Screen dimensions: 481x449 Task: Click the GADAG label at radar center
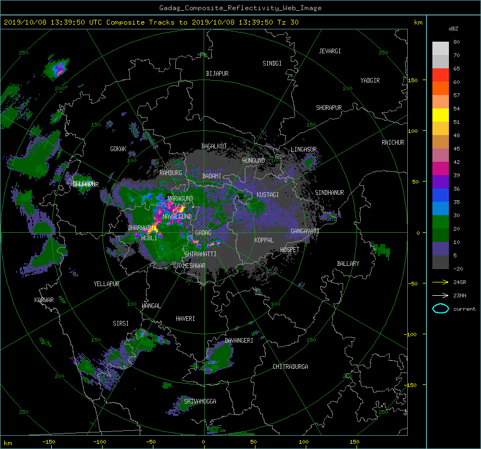(203, 233)
